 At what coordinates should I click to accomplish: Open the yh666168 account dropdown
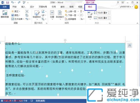[x=127, y=7]
